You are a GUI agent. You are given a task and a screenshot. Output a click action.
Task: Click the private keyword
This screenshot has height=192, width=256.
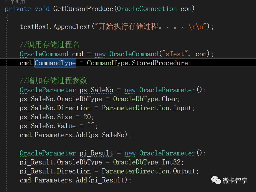[17, 9]
